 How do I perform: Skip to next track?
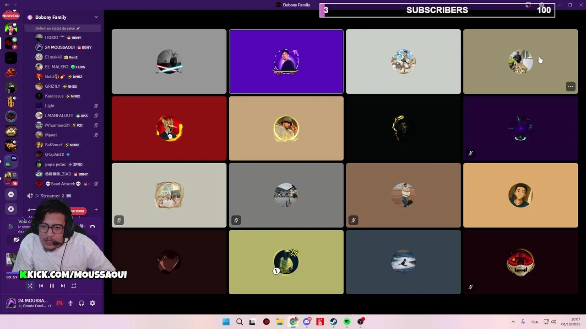pos(63,286)
